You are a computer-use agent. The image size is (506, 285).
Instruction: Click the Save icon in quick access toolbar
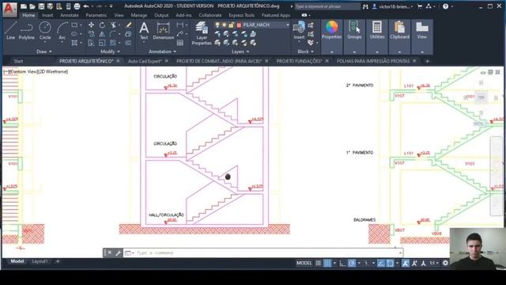click(41, 6)
